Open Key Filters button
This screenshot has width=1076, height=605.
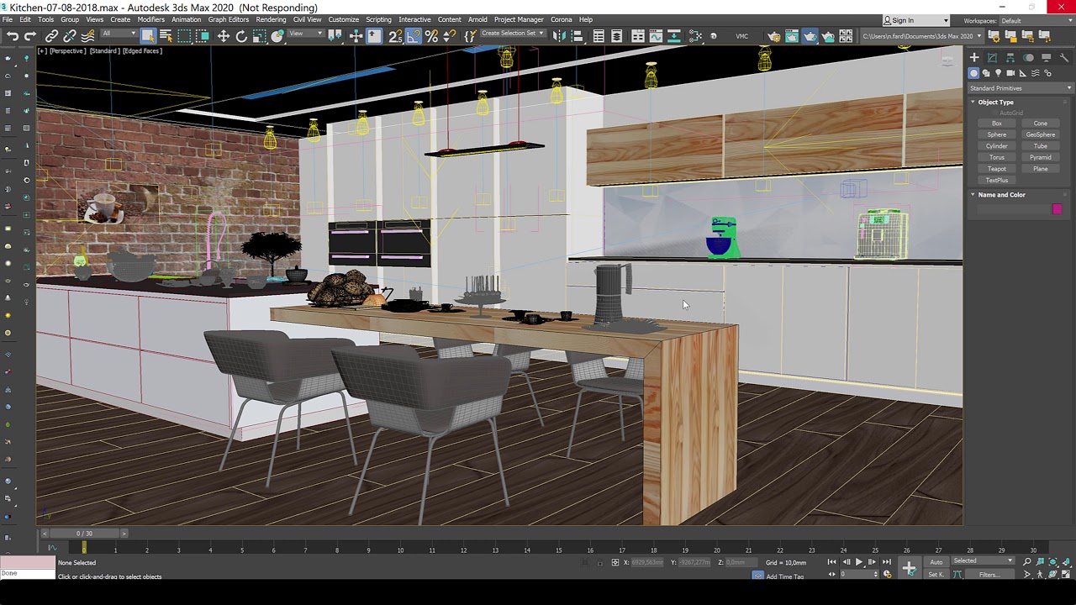click(x=989, y=575)
